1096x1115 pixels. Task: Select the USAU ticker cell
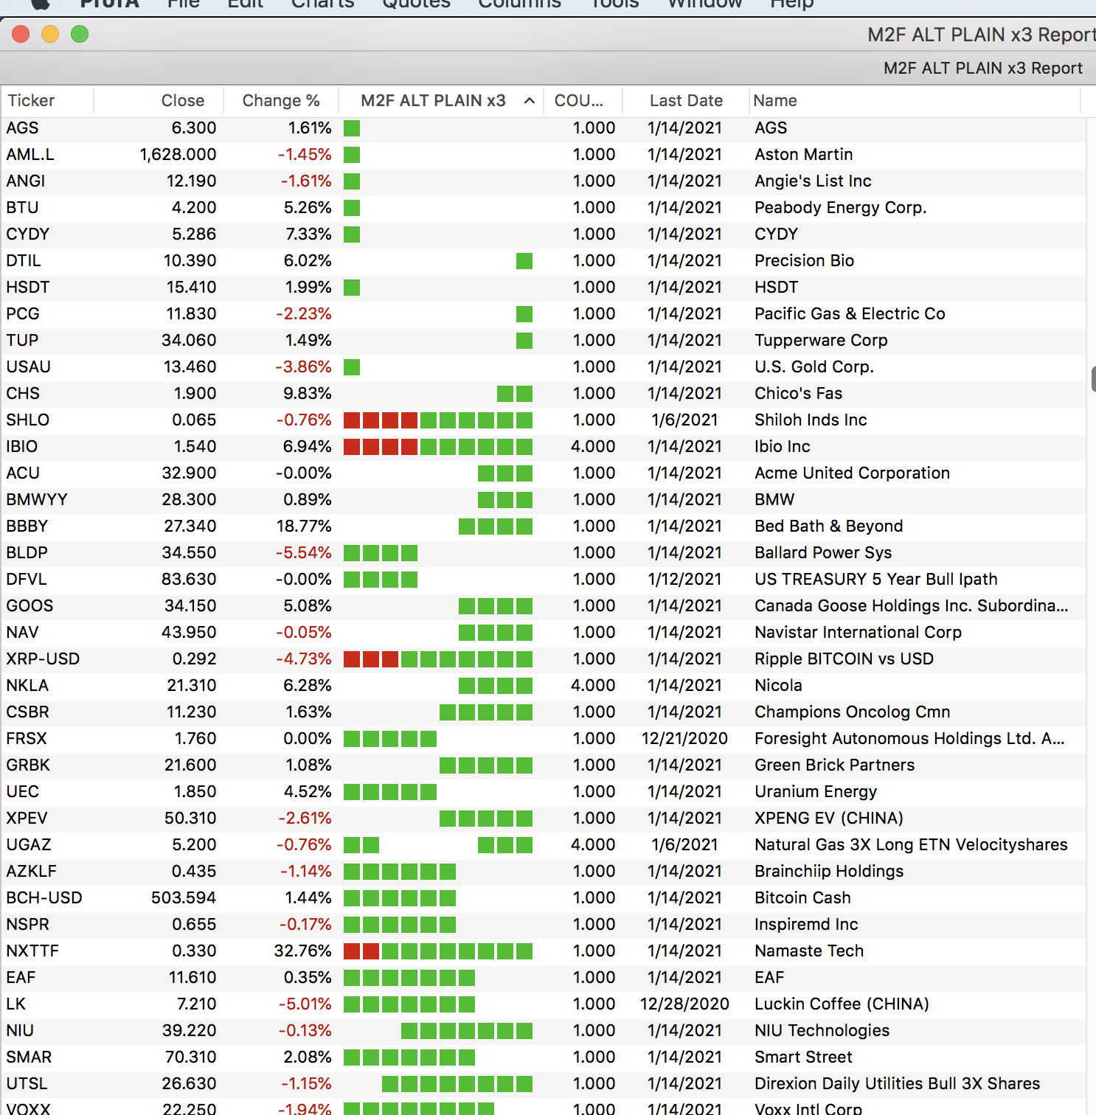click(x=29, y=367)
